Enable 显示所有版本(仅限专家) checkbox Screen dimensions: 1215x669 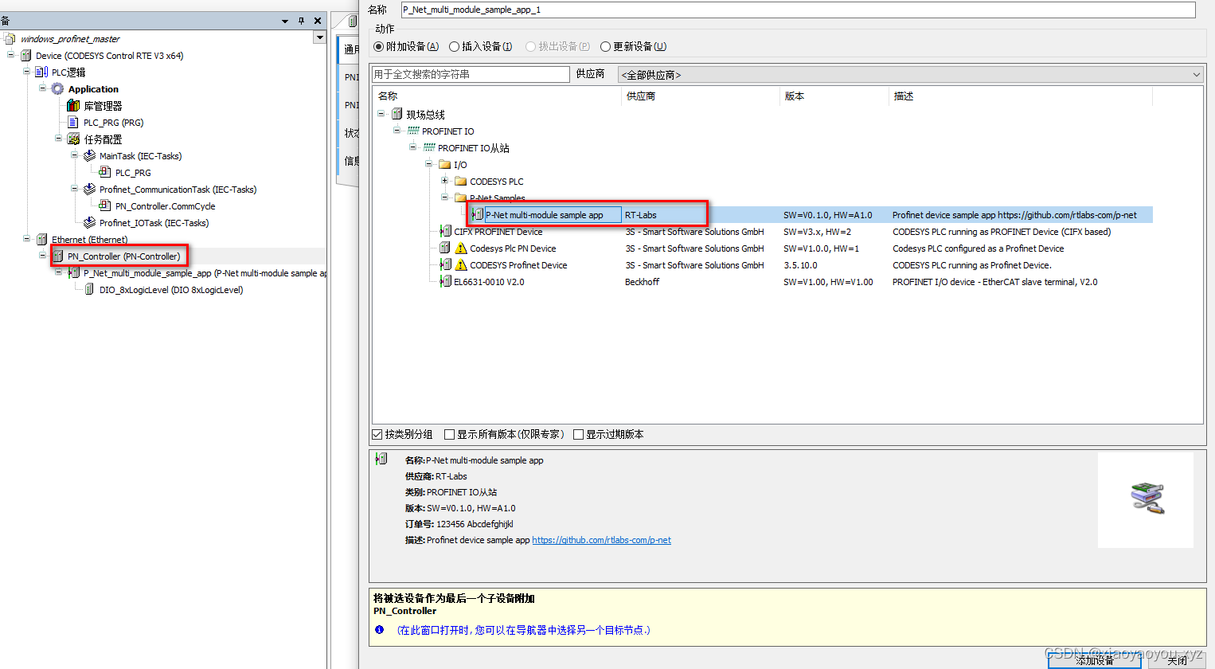449,435
